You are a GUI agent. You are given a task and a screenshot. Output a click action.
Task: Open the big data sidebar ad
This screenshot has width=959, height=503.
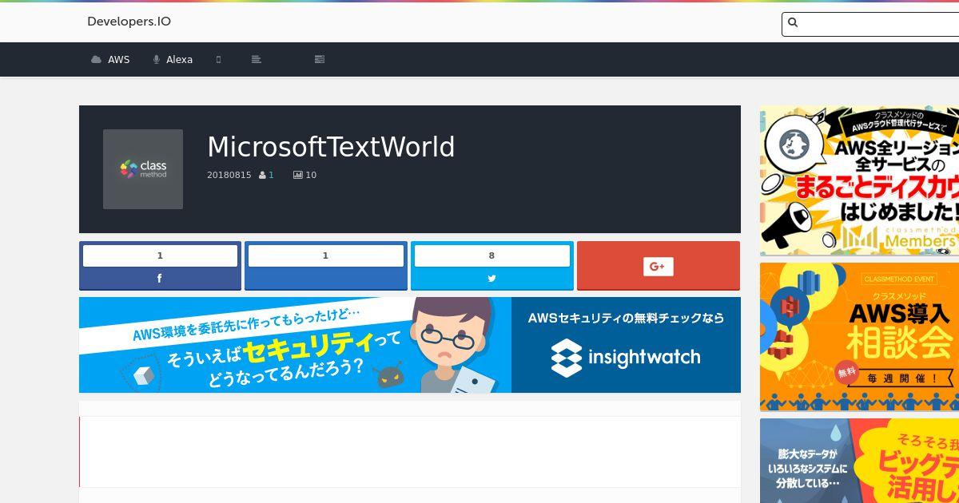pos(859,461)
